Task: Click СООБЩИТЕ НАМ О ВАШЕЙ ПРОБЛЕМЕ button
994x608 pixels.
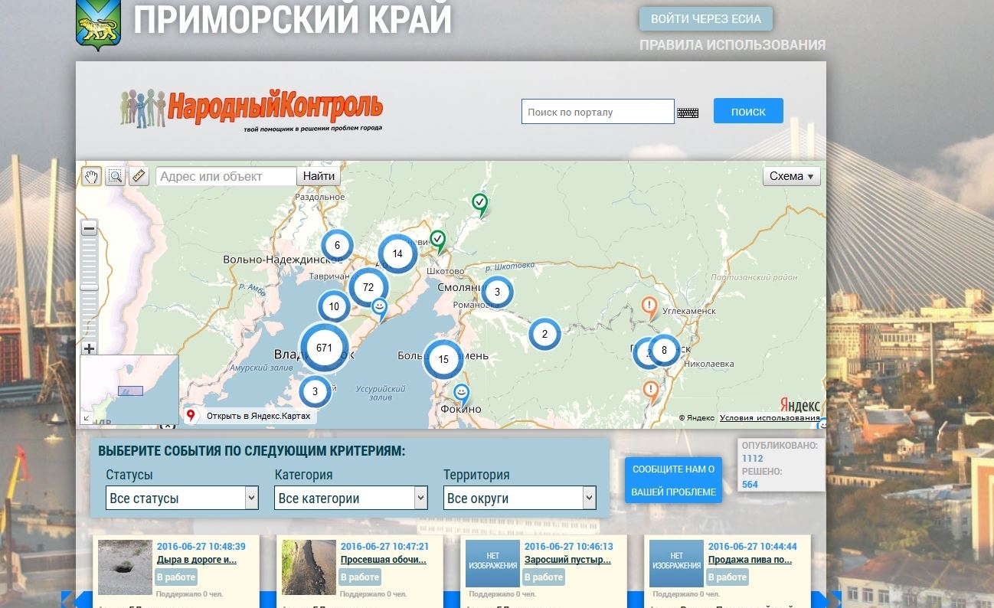Action: click(x=673, y=480)
